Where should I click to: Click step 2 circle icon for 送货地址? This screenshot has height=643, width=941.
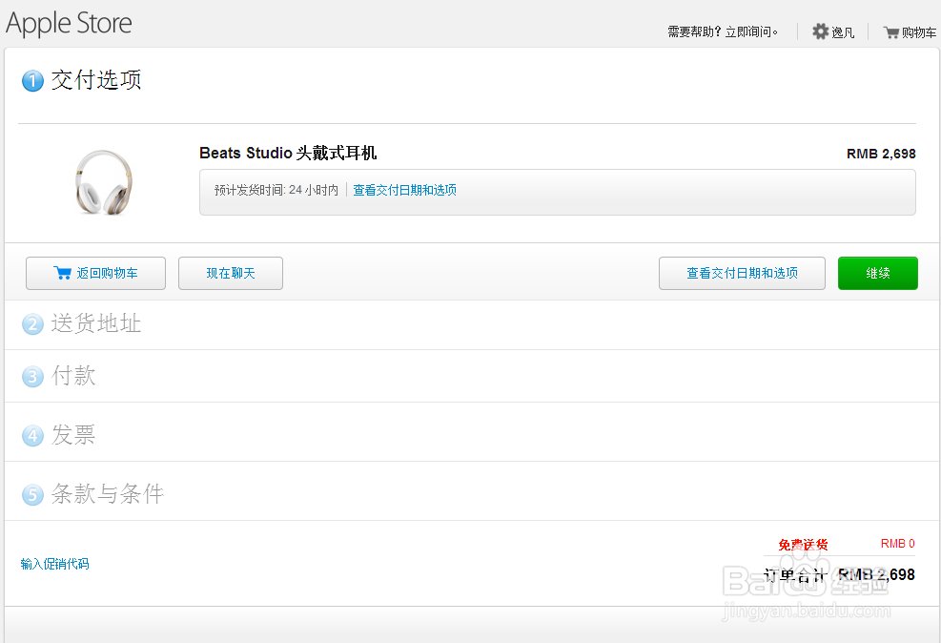(33, 324)
